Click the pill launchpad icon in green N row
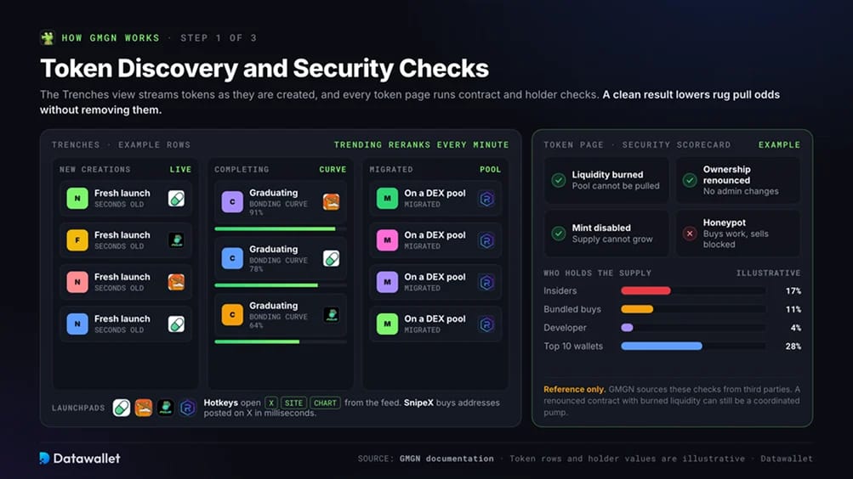The width and height of the screenshot is (853, 479). [176, 198]
